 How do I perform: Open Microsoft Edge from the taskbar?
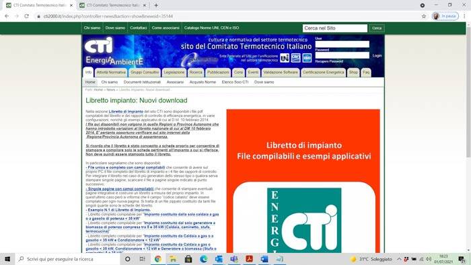(x=204, y=259)
